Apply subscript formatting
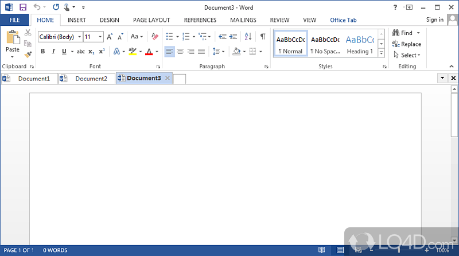This screenshot has width=459, height=256. [x=91, y=52]
